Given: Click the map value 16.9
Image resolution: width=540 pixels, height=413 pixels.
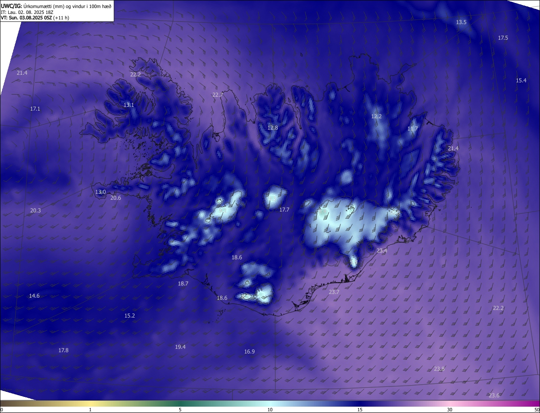Looking at the screenshot, I should [x=249, y=351].
